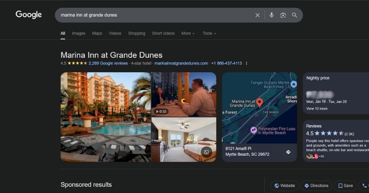Click the Save button
The image size is (369, 193).
pos(345,186)
